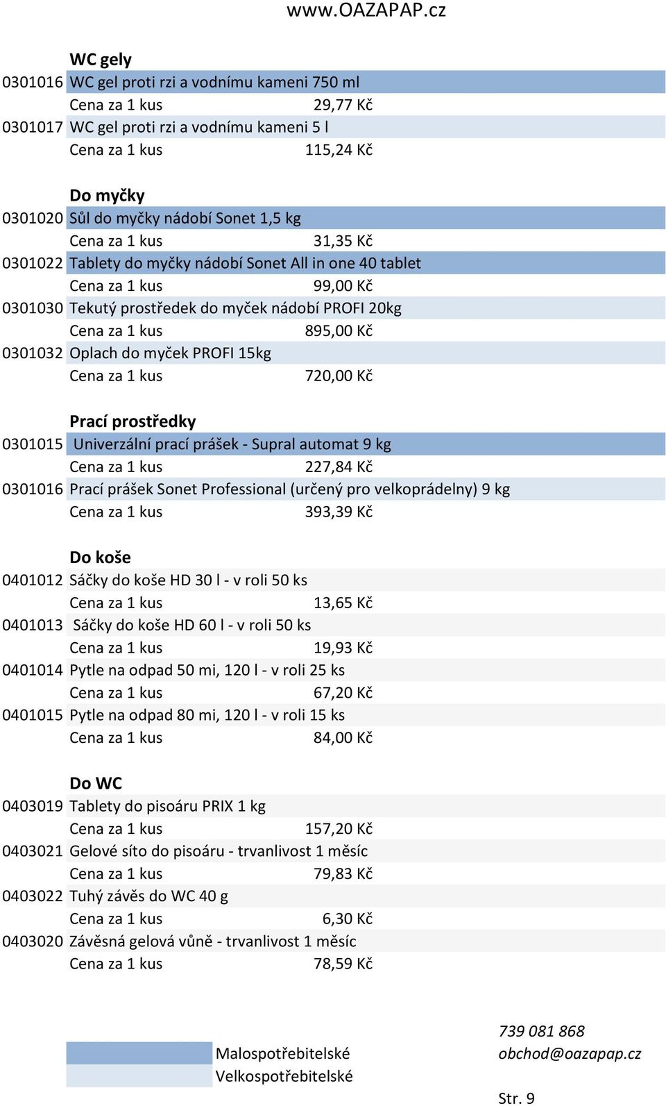The width and height of the screenshot is (666, 1106).
Task: Select the Do myčky section heading
Action: tap(107, 196)
